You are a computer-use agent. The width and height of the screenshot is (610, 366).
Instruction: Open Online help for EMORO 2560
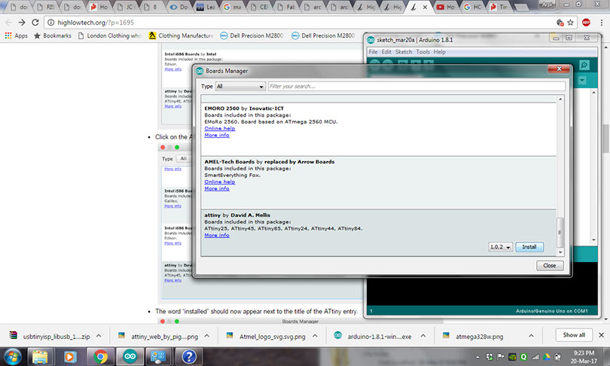220,128
